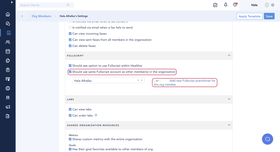Collapse the Fullscript section
The height and width of the screenshot is (152, 280).
coord(229,55)
